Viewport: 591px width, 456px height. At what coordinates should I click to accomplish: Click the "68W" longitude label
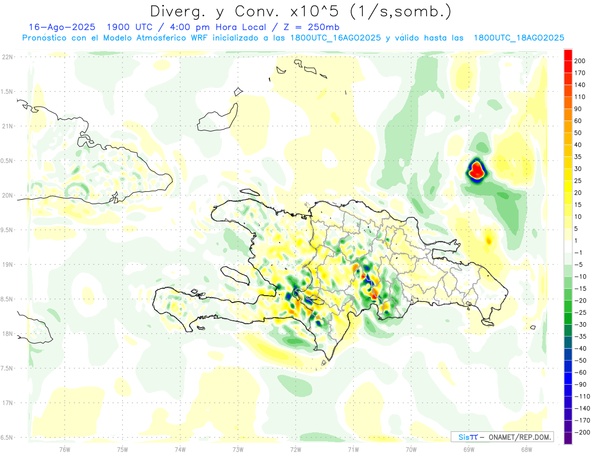tap(526, 449)
